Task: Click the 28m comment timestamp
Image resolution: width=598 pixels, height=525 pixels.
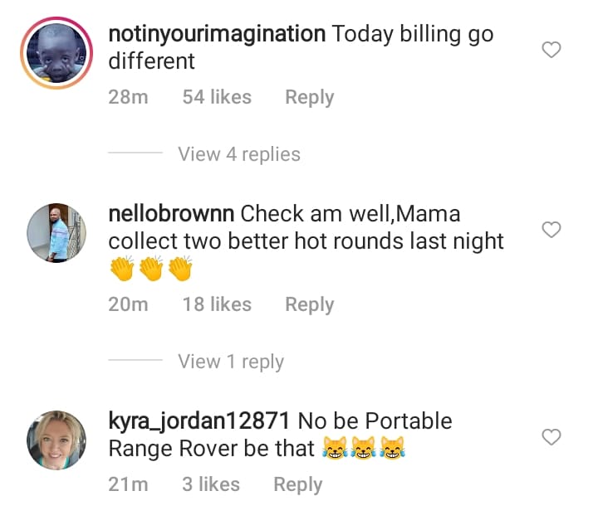Action: pos(128,97)
